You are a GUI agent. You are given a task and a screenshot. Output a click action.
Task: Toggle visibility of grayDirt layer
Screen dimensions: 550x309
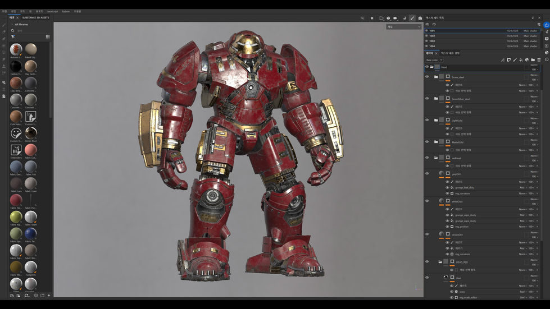(427, 173)
